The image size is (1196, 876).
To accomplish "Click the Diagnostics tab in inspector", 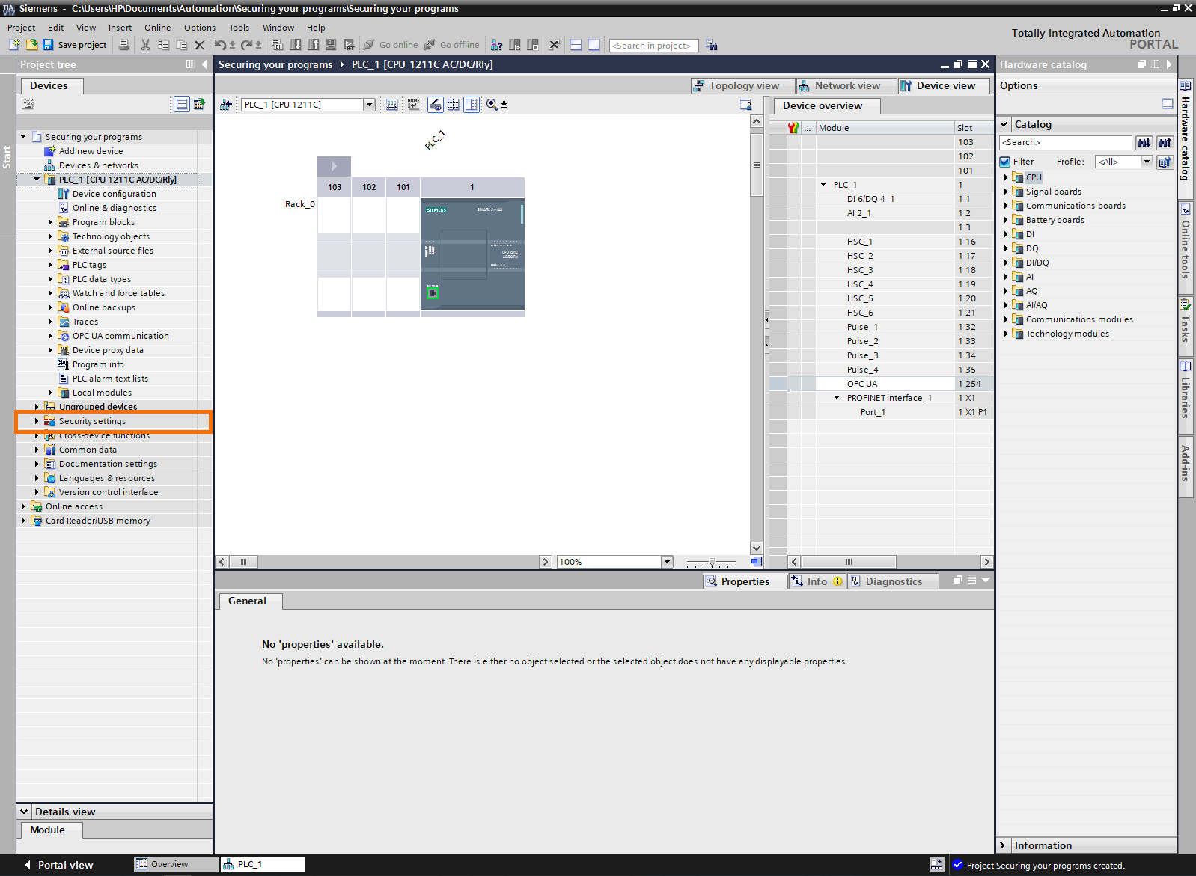I will click(x=894, y=581).
